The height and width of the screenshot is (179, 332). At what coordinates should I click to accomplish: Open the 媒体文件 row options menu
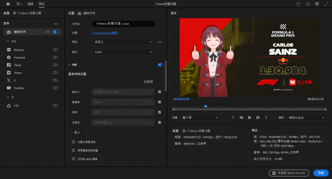48,32
